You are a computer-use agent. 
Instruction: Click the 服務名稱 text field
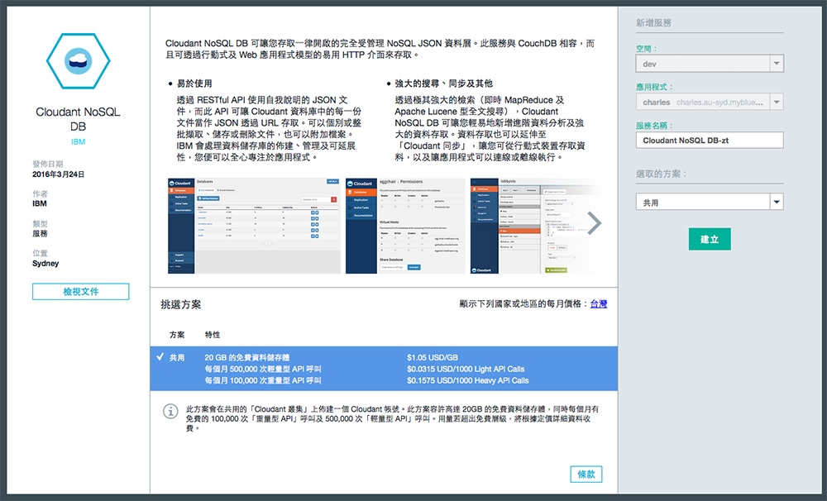click(x=710, y=141)
